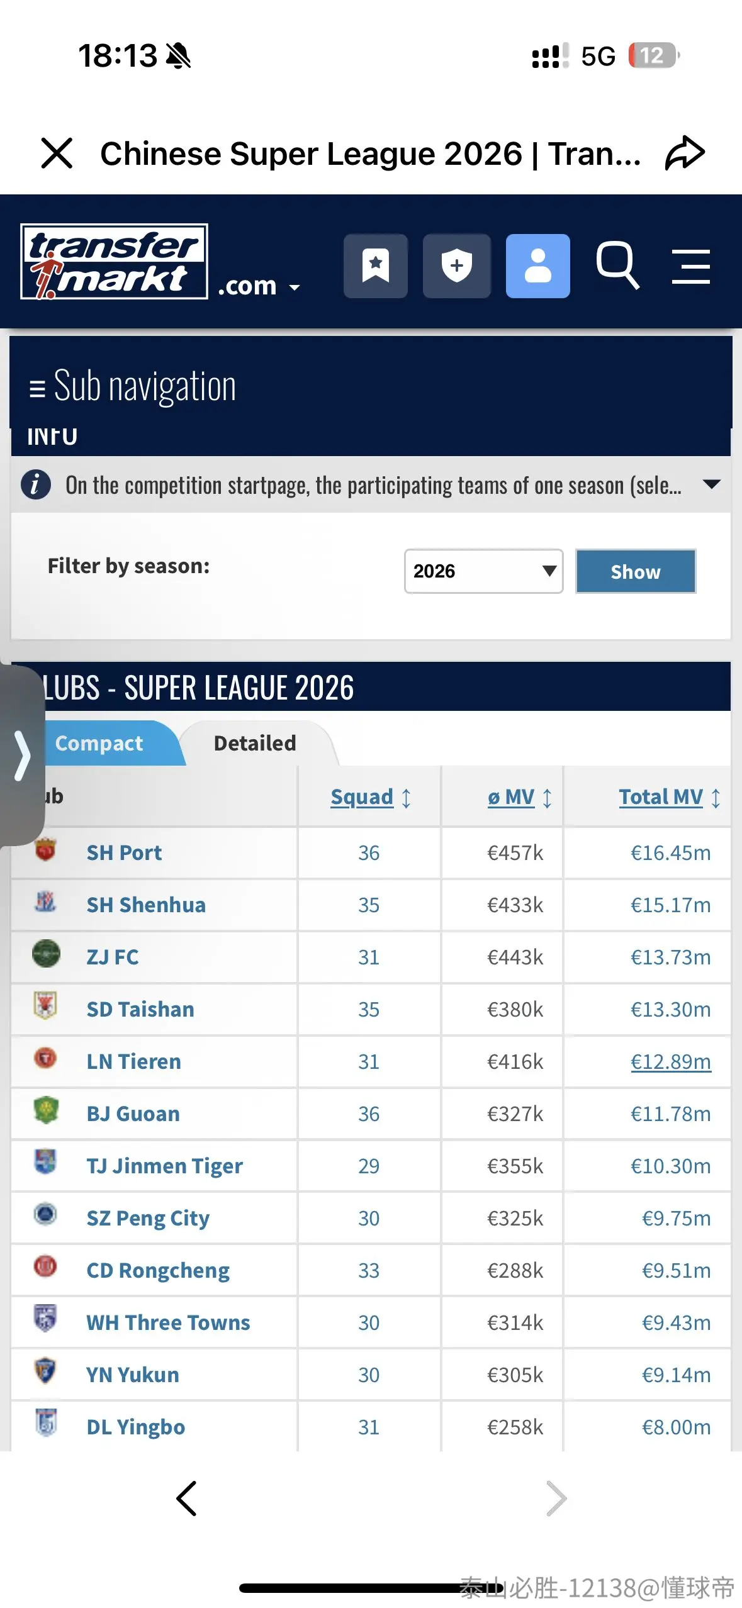Screen dimensions: 742x1608
Task: Expand the left side panel chevron
Action: coord(23,755)
